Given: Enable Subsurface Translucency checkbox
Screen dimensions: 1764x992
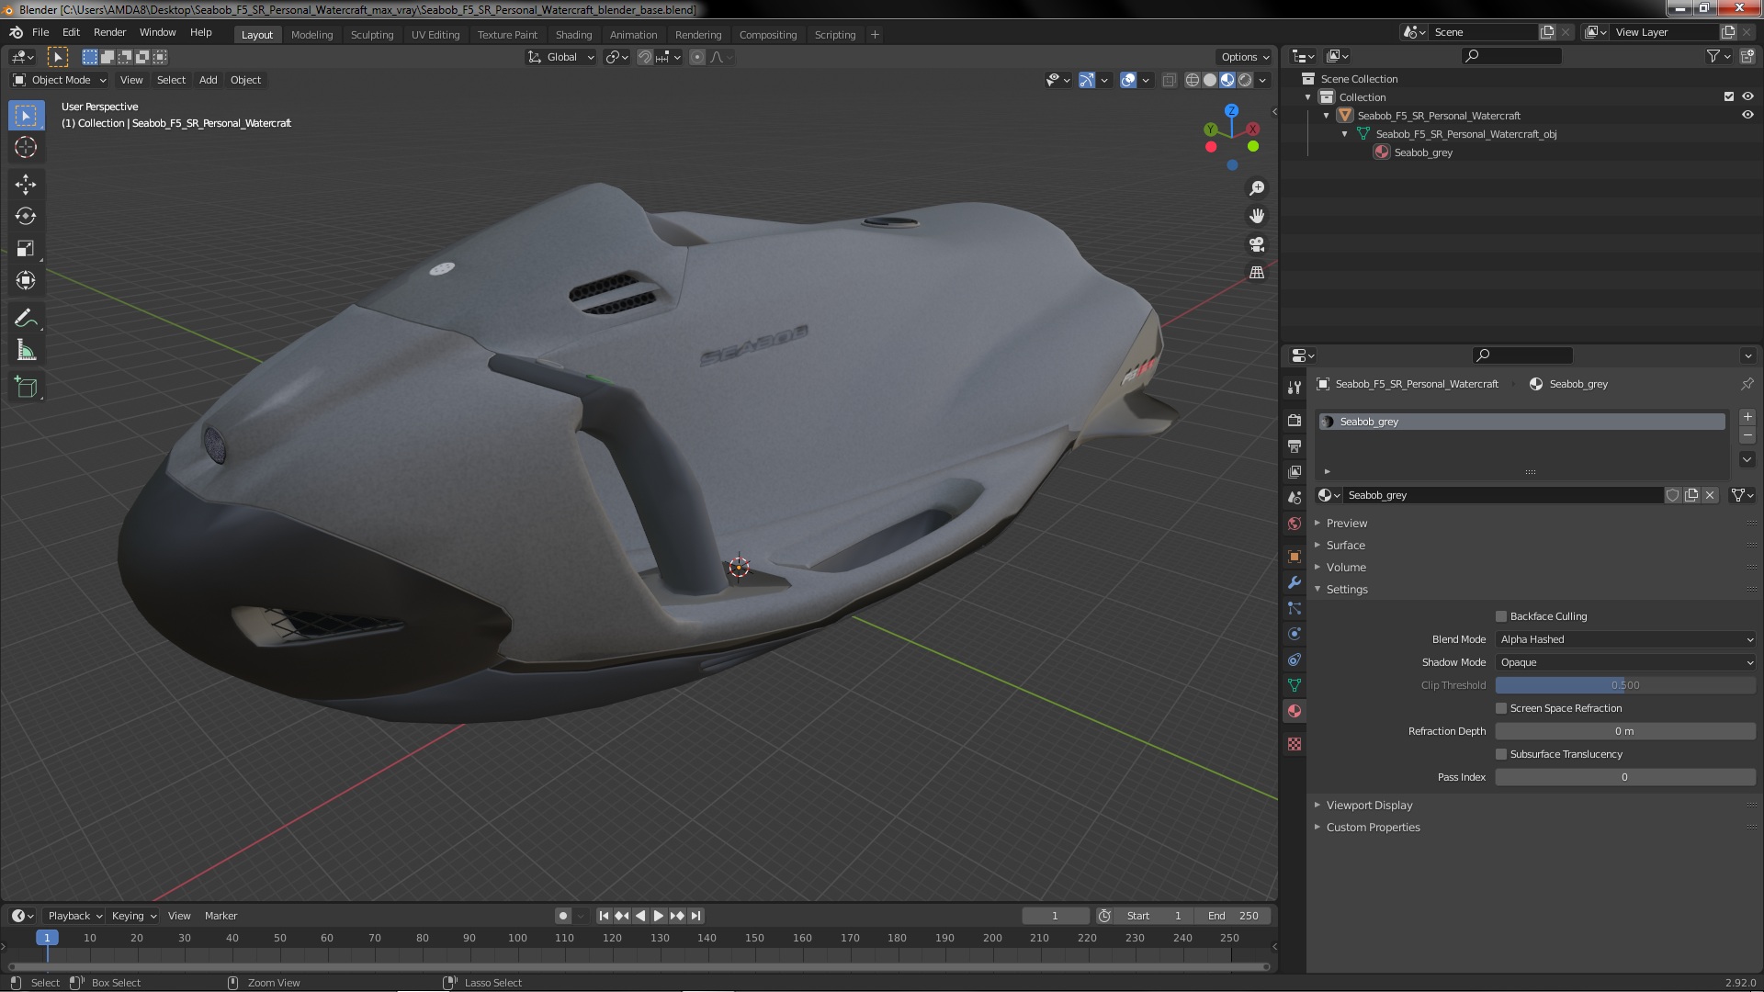Looking at the screenshot, I should point(1501,754).
